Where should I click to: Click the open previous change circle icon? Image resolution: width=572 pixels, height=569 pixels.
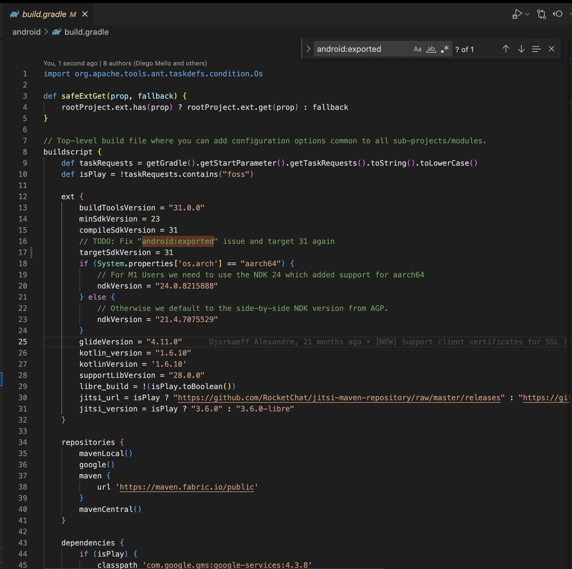pyautogui.click(x=557, y=14)
